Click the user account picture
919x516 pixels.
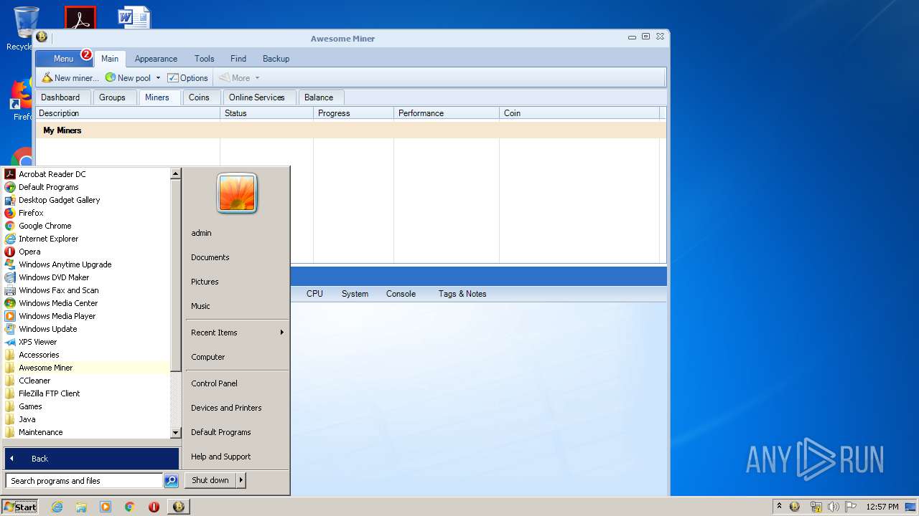click(x=237, y=193)
